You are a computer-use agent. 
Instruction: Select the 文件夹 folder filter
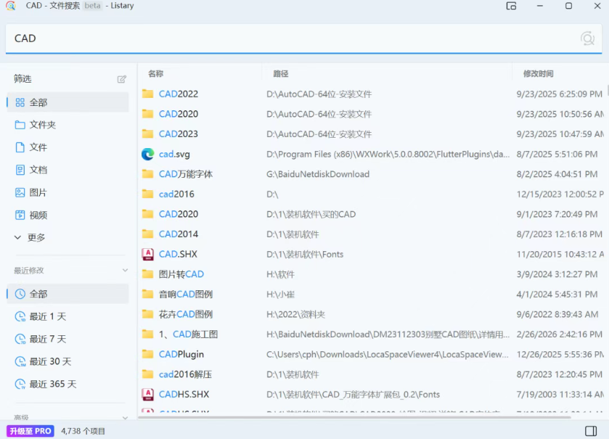(x=42, y=125)
